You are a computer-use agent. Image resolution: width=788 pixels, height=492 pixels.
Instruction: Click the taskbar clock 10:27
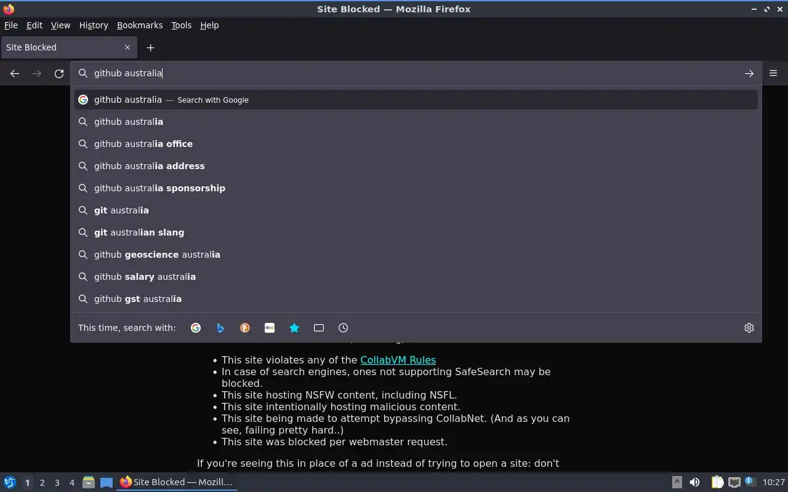click(x=773, y=482)
